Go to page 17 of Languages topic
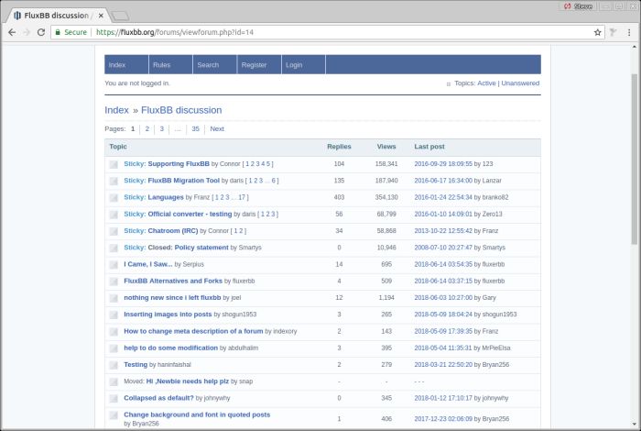 click(x=242, y=197)
